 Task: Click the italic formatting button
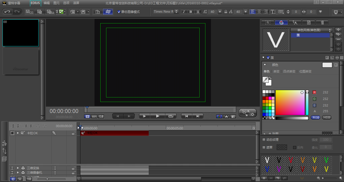click(183, 12)
